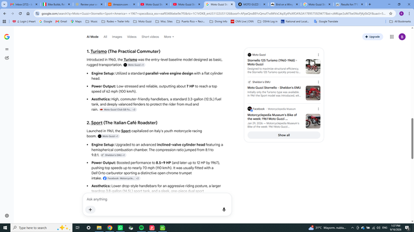Open Moto Guzzi Stornello - Sheldon's EMU link
This screenshot has width=414, height=232.
(274, 88)
